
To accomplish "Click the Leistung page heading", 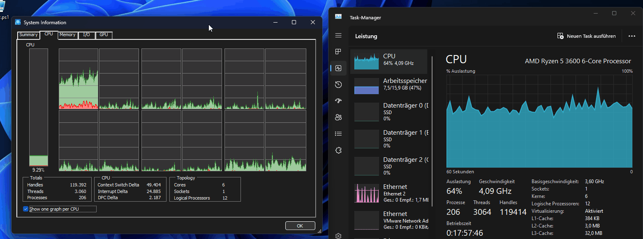I will pyautogui.click(x=366, y=36).
